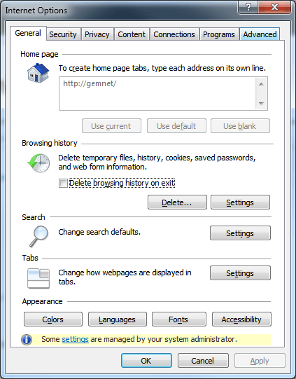Click the 'Browsing history' section heading
This screenshot has width=296, height=379.
pyautogui.click(x=50, y=143)
